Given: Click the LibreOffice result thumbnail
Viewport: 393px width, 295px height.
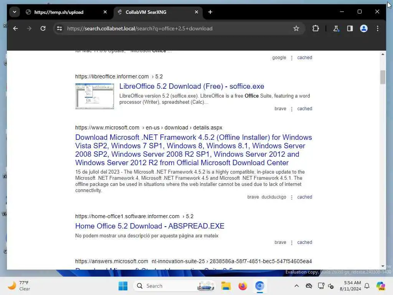Looking at the screenshot, I should 94,96.
